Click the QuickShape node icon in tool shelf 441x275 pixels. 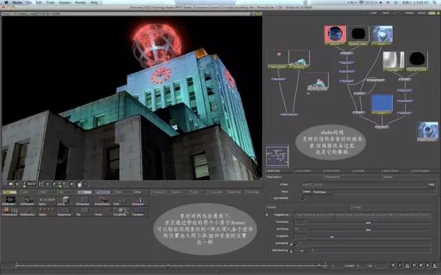click(x=121, y=210)
